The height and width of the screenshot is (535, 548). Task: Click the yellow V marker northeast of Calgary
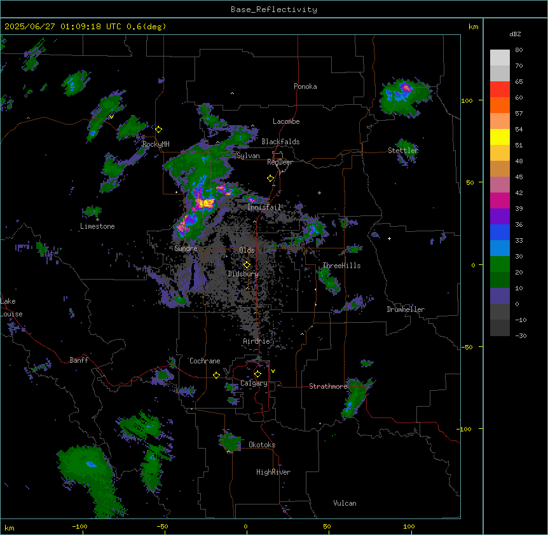click(x=273, y=371)
